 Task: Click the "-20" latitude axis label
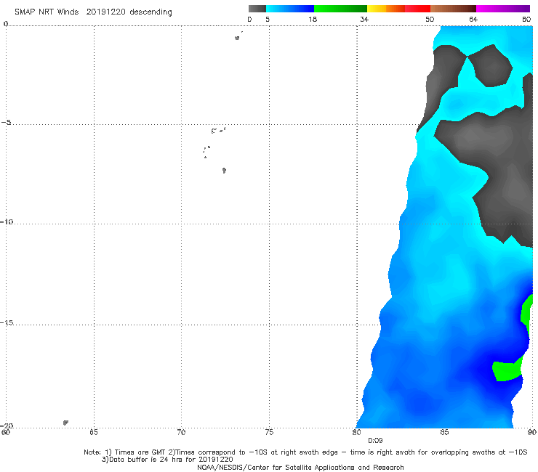click(x=7, y=426)
